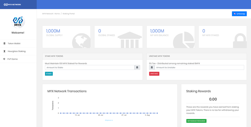The height and width of the screenshot is (127, 251).
Task: Click the 1,000M My MYX Balance value
Action: pyautogui.click(x=157, y=31)
